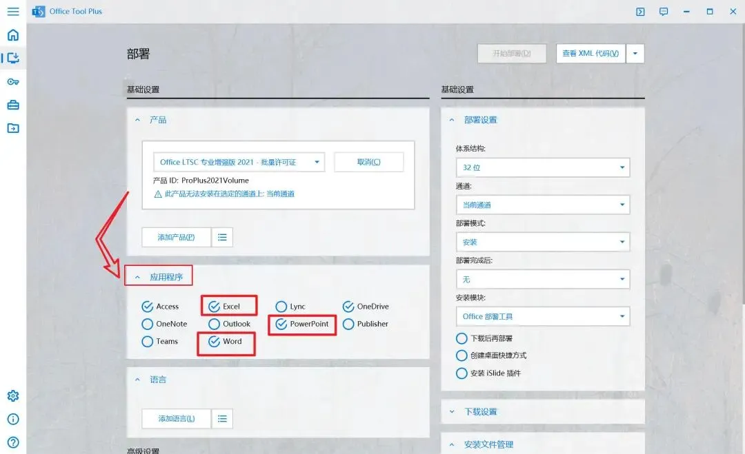The height and width of the screenshot is (454, 745).
Task: Click the 部署 page title
Action: 138,54
